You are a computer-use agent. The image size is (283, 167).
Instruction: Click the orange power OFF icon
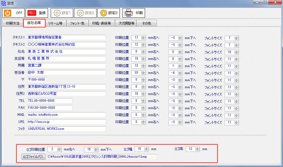pos(8,13)
